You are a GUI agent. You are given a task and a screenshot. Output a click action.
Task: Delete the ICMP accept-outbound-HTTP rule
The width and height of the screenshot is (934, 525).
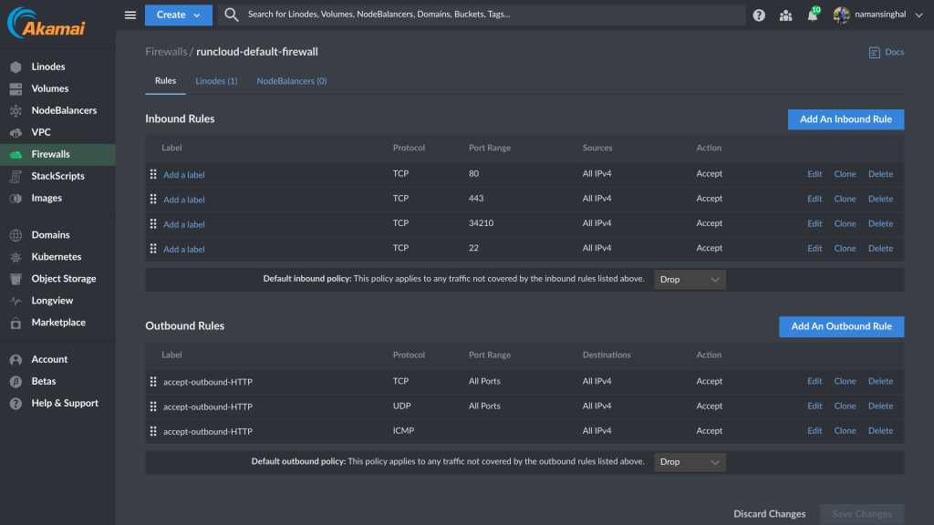[x=880, y=431]
